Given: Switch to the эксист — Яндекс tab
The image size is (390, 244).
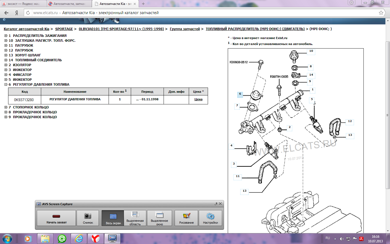Looking at the screenshot, I should (x=23, y=4).
